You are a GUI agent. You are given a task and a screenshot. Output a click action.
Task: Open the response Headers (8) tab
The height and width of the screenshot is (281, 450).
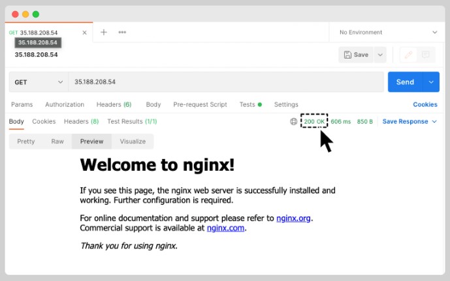click(x=81, y=121)
